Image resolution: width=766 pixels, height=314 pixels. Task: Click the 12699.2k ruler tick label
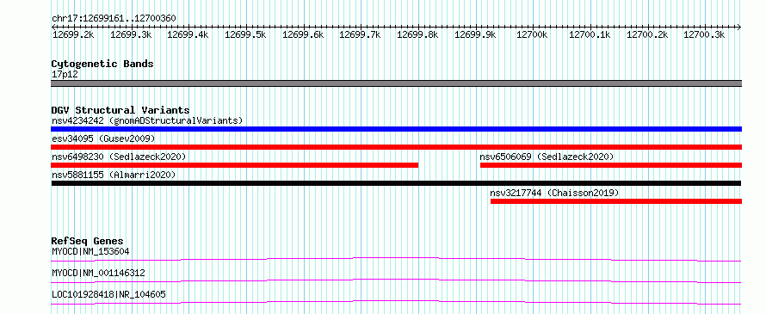[73, 34]
